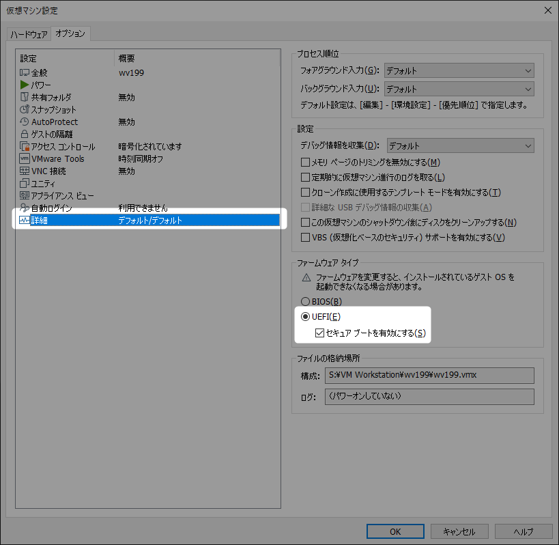Check クローン作成に使用するテンプレート モード option
Image resolution: width=559 pixels, height=545 pixels.
(x=305, y=192)
